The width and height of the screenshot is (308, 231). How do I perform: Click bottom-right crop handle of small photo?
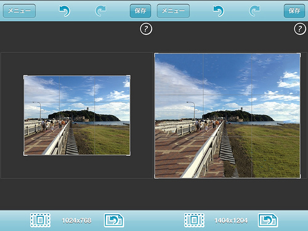coord(128,154)
